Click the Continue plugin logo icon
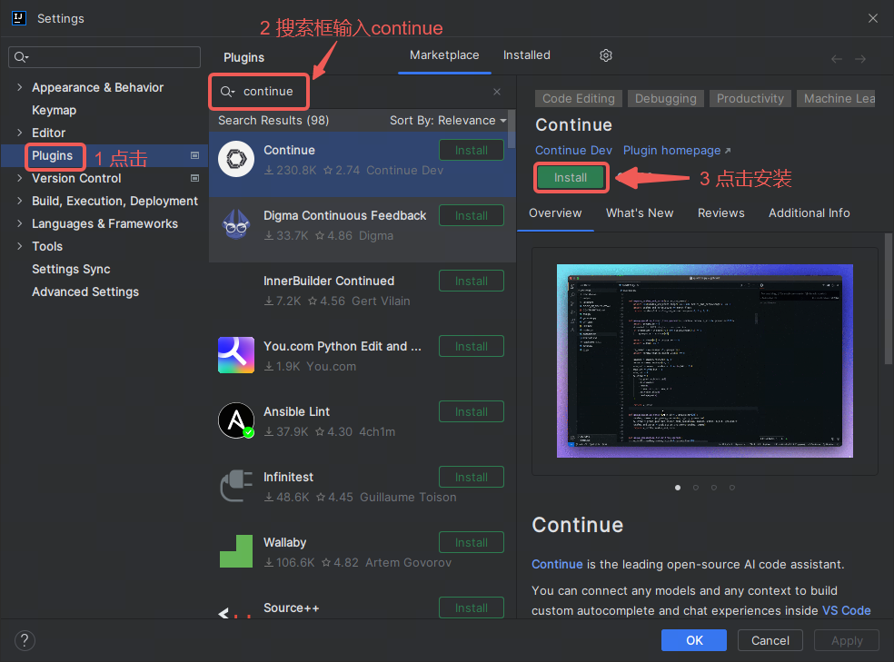The image size is (894, 662). pos(236,159)
